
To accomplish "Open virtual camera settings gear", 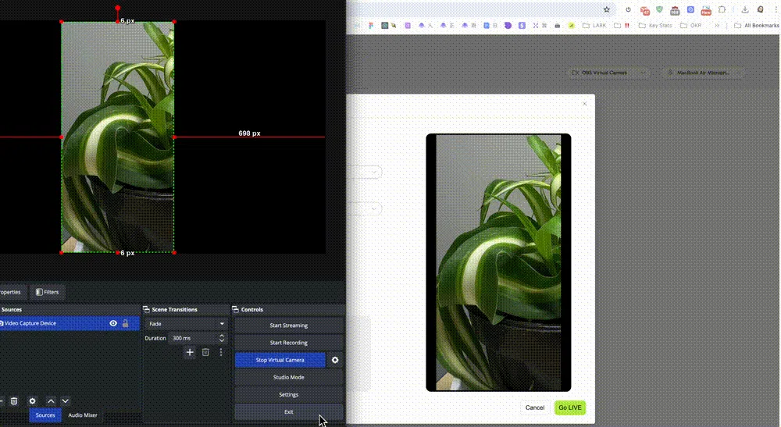I will click(335, 360).
